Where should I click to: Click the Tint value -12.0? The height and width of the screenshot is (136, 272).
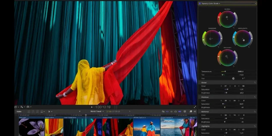(x=241, y=75)
